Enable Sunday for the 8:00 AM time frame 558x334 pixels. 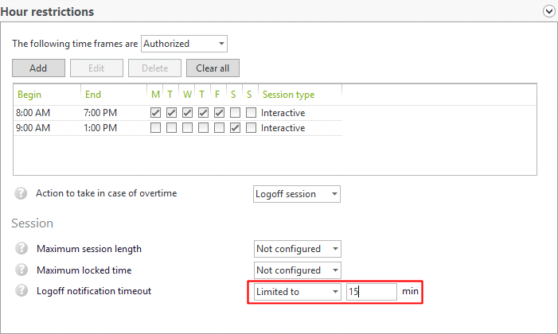[x=251, y=112]
